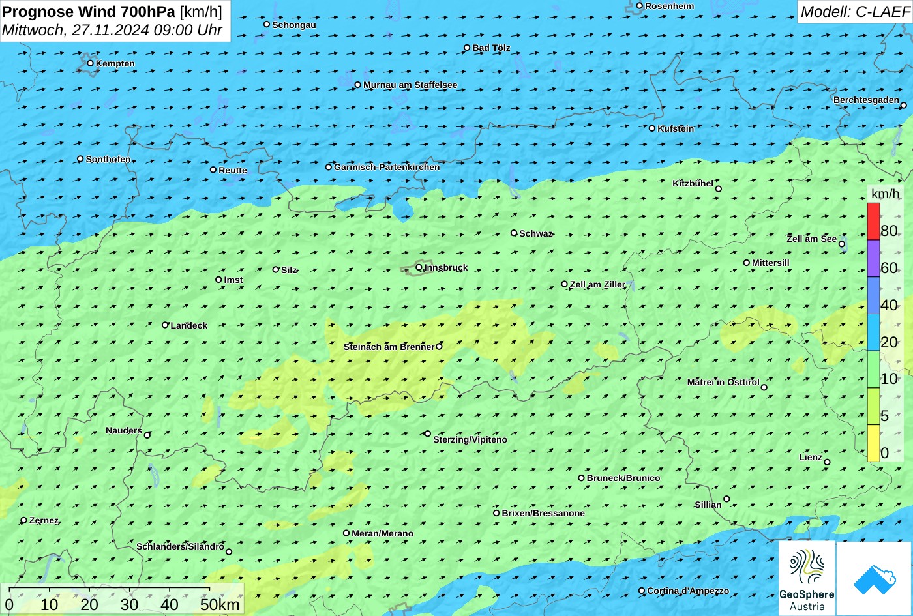This screenshot has height=616, width=913.
Task: Click the Kempten city marker
Action: click(90, 63)
